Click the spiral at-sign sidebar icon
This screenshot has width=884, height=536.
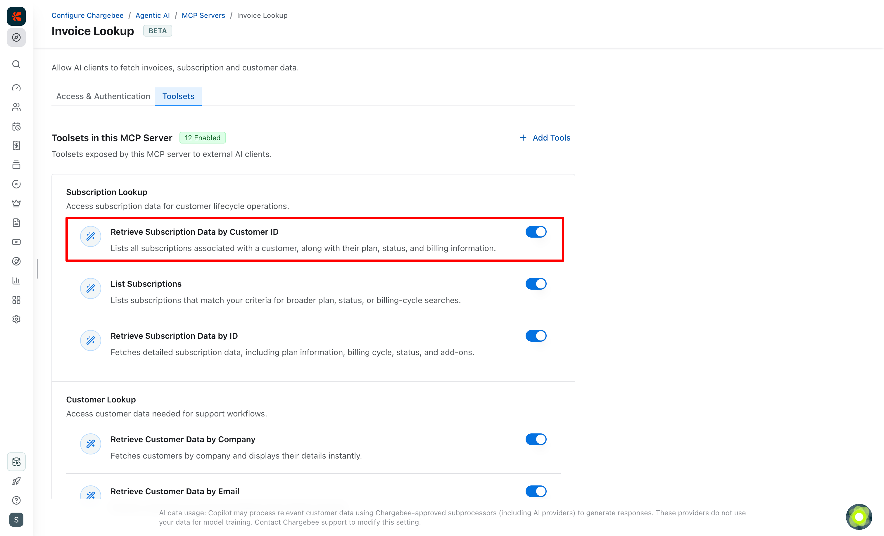(16, 261)
